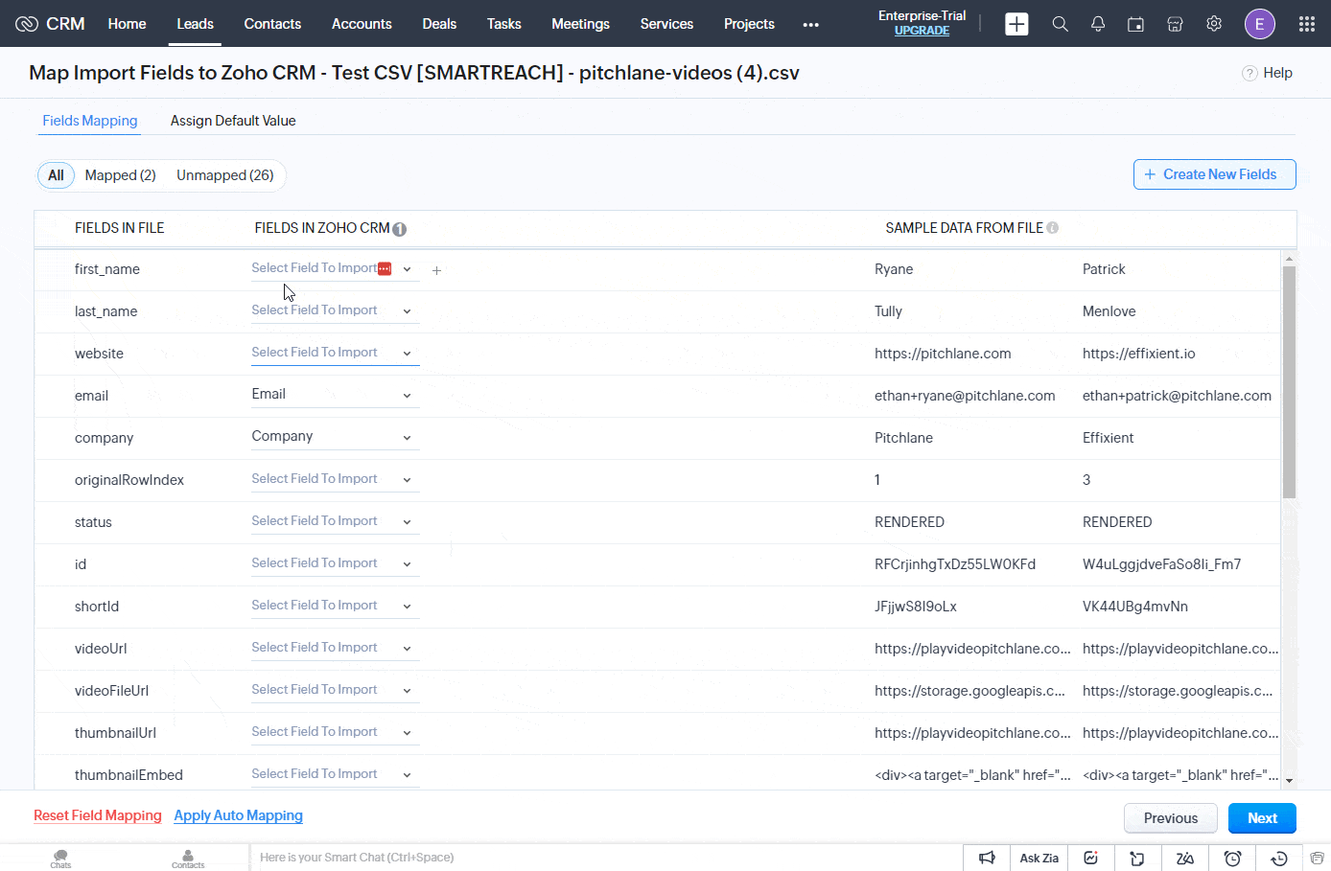1331x871 pixels.
Task: Open the analytics chart icon in bottom bar
Action: click(1091, 858)
